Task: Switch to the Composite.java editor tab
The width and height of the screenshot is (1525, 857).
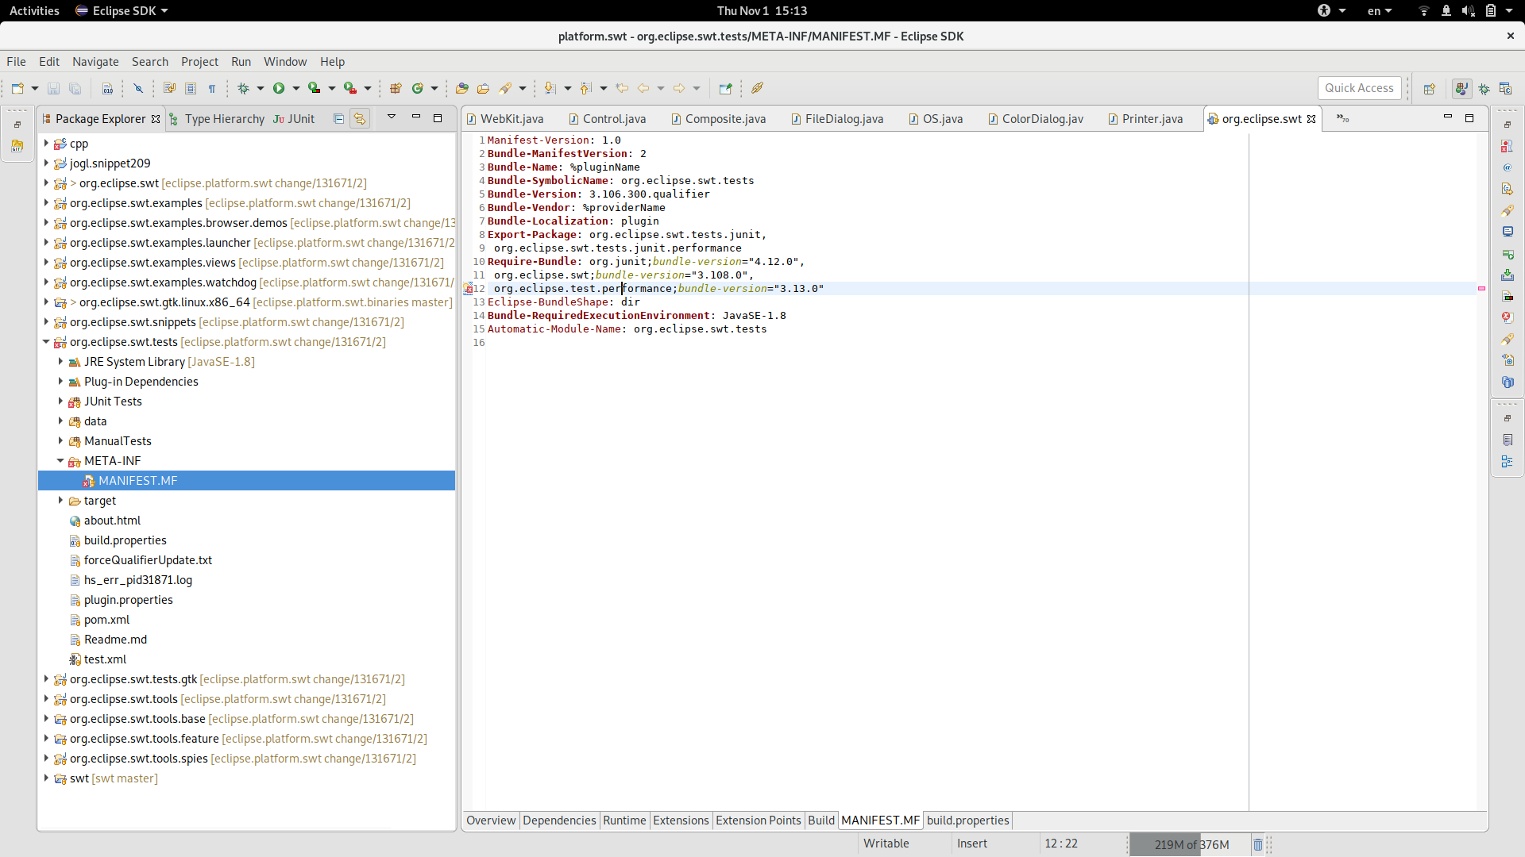Action: [719, 119]
